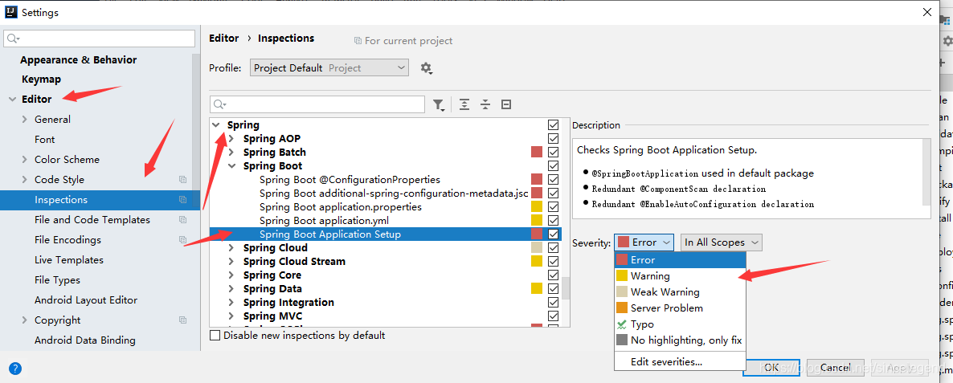Toggle checkbox for Spring AOP
953x383 pixels.
tap(553, 138)
